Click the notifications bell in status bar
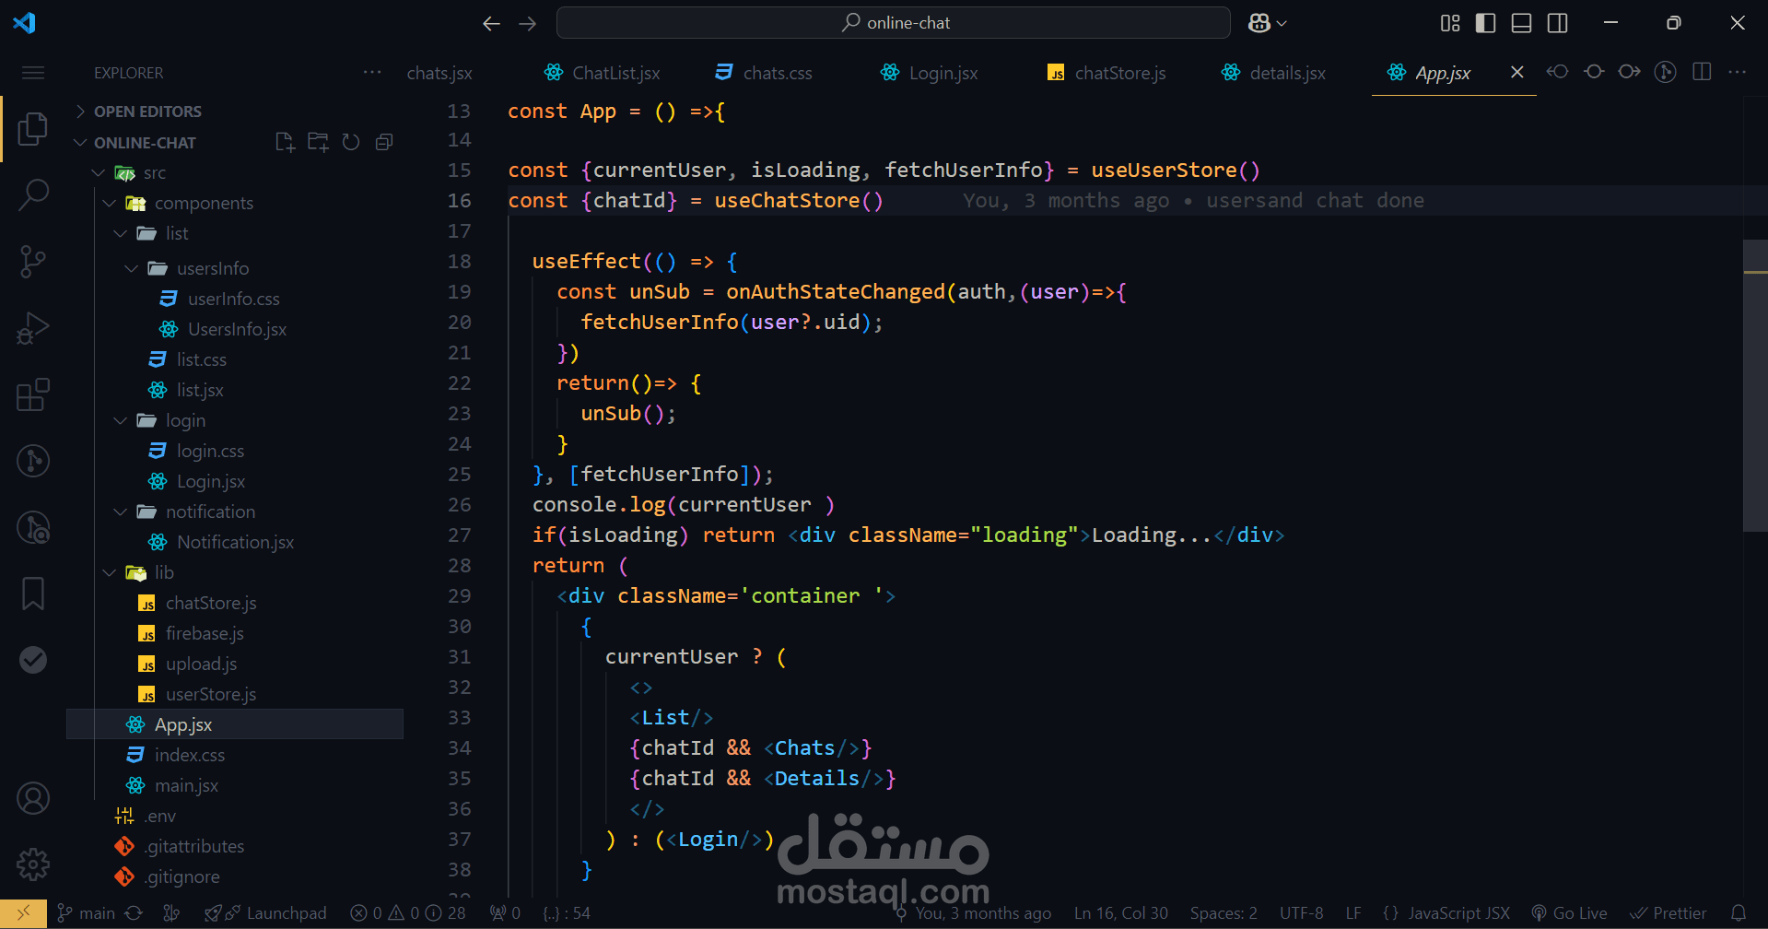 [1739, 913]
